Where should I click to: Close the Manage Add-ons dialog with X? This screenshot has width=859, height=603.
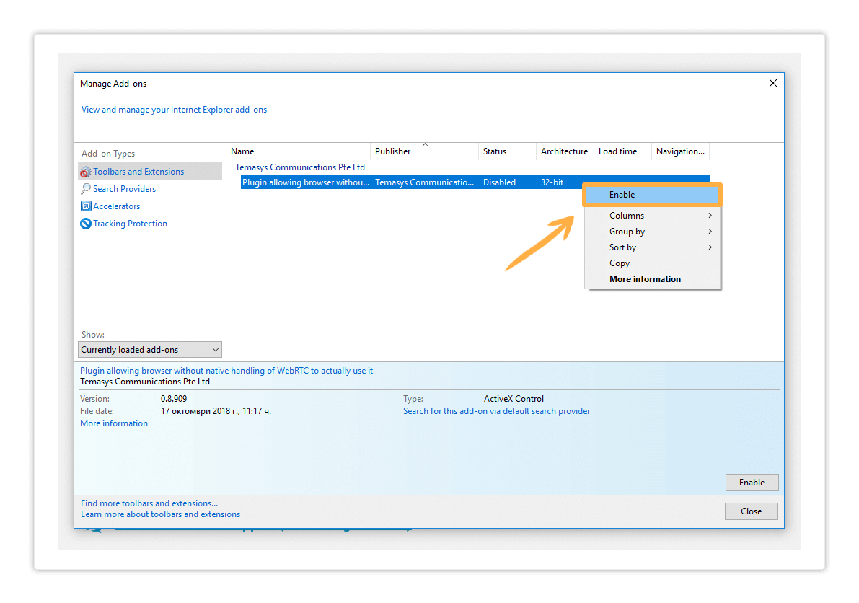[772, 83]
